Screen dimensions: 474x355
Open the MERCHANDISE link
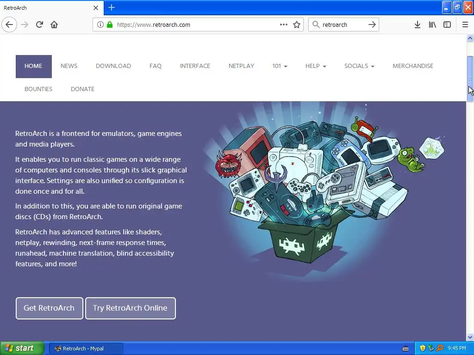(413, 66)
